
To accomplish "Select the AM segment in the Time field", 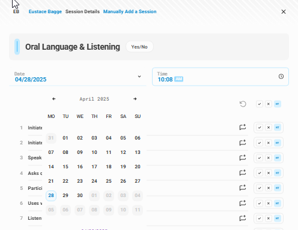I will [178, 79].
